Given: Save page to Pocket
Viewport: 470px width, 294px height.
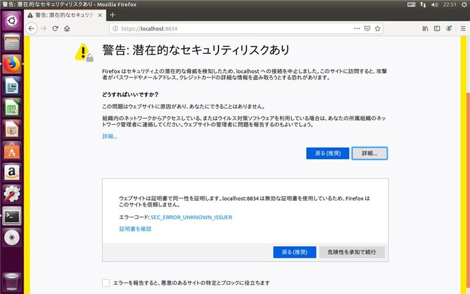Looking at the screenshot, I should 367,29.
